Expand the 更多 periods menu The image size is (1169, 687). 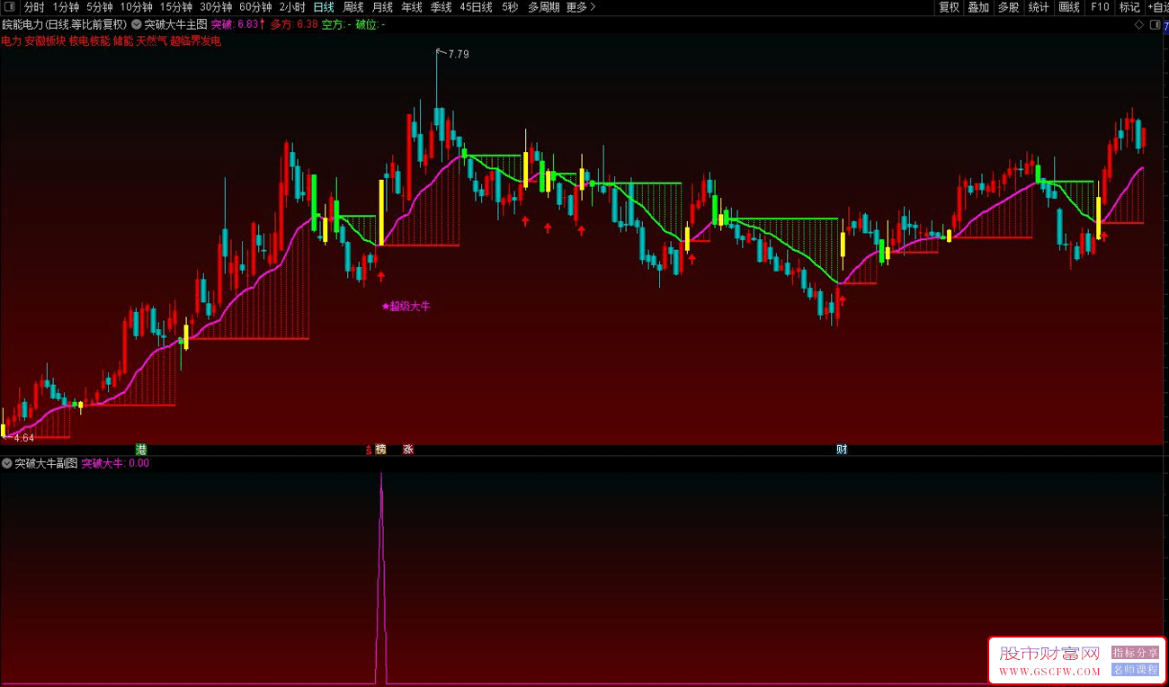tap(581, 7)
